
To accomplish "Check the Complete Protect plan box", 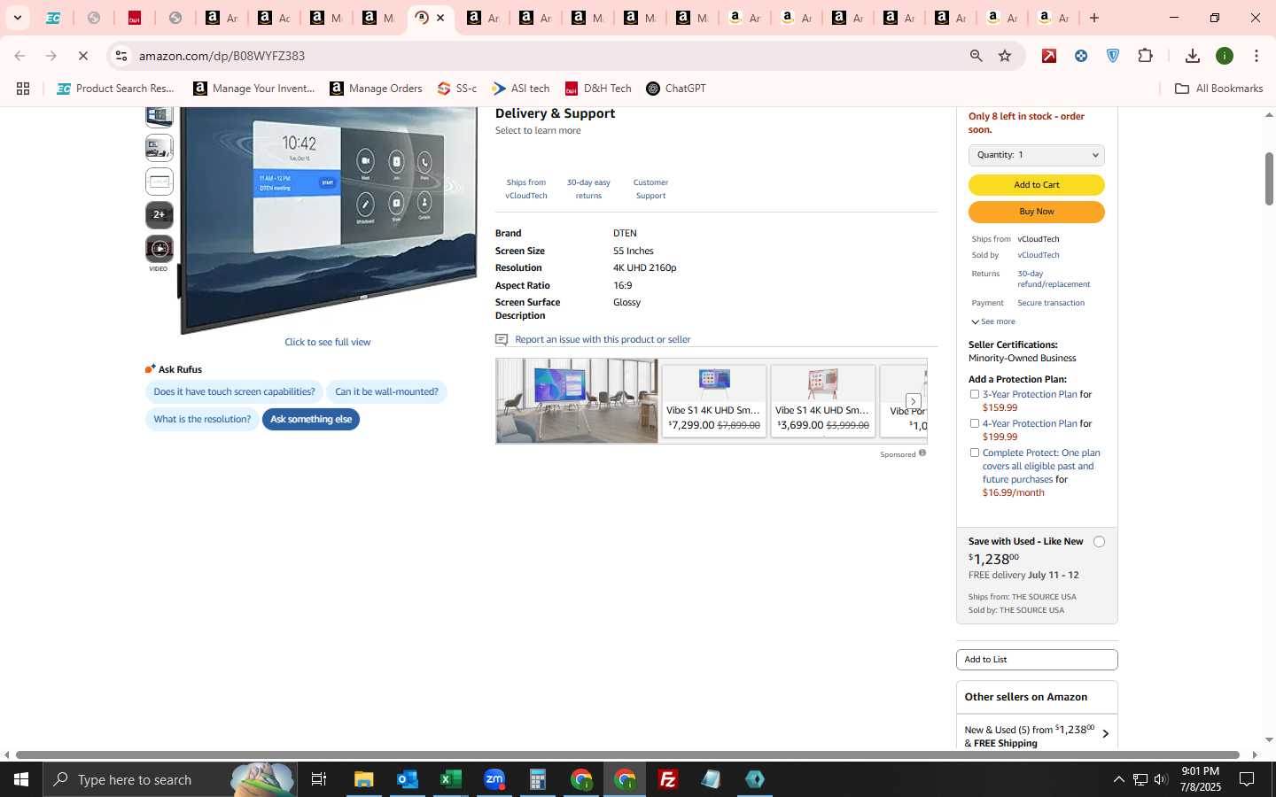I will 975,453.
